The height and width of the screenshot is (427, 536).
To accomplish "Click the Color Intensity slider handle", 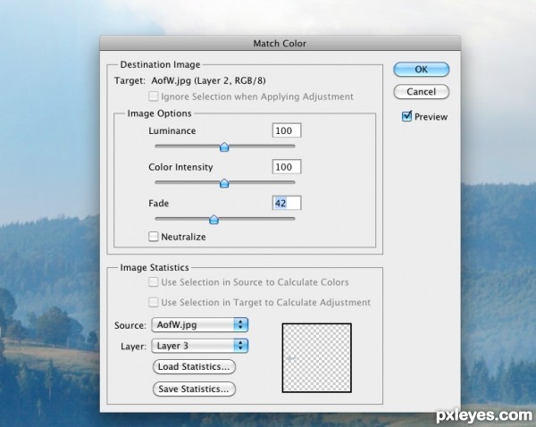I will coord(224,183).
